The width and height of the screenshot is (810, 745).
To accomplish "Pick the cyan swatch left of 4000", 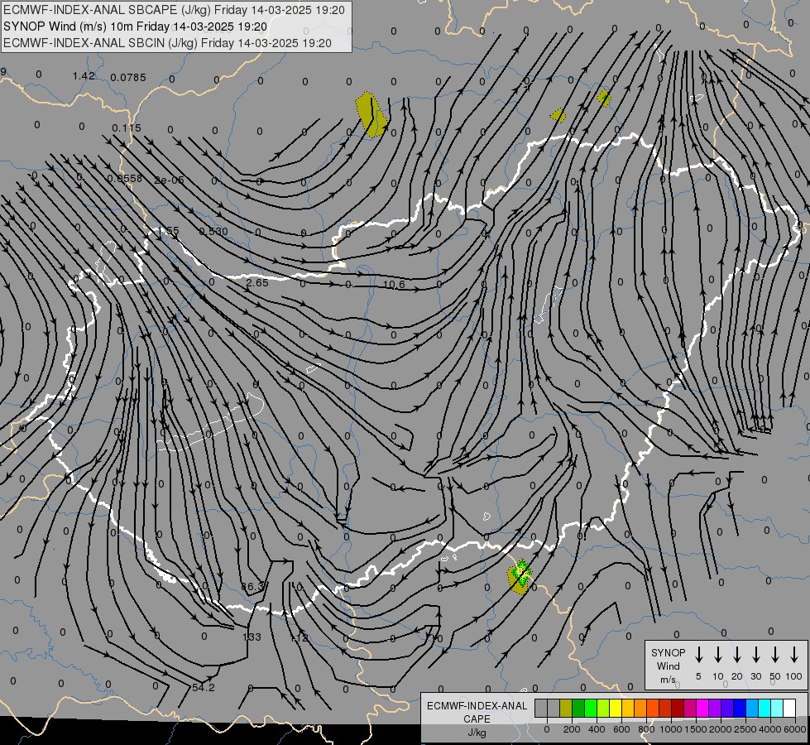I will (x=764, y=708).
